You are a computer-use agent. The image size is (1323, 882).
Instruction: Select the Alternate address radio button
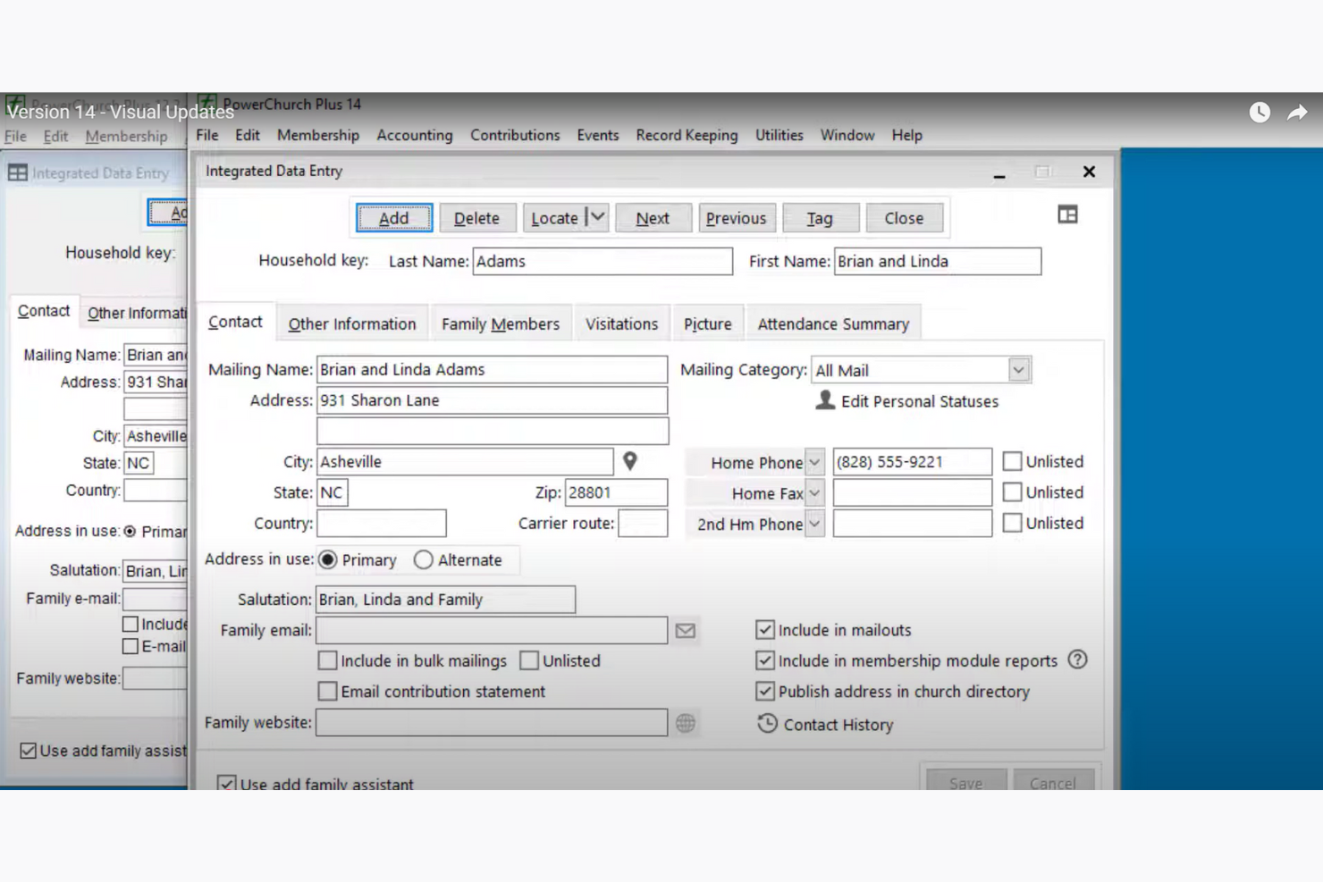click(424, 559)
